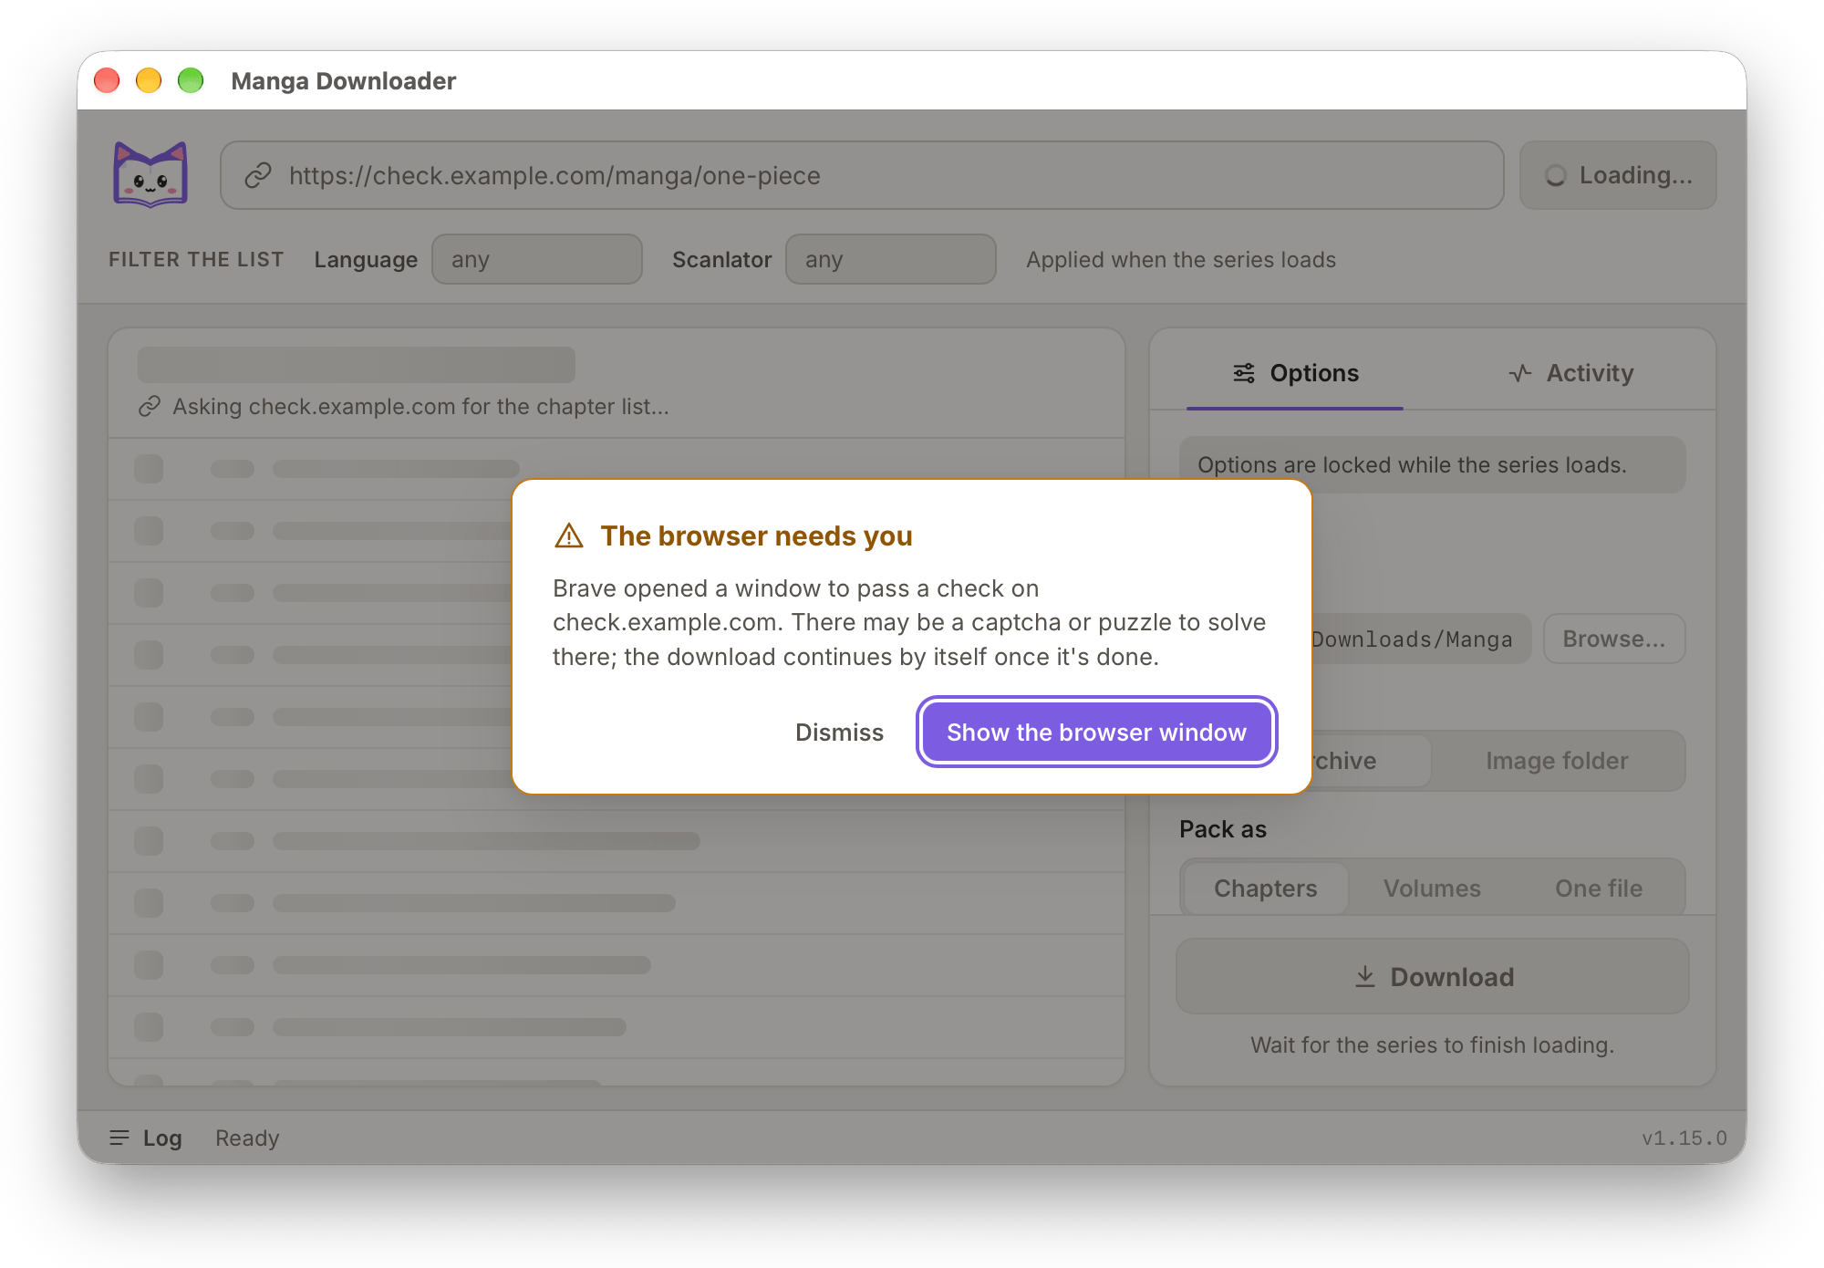Click the link icon beside "Asking check.example.com"
1824x1268 pixels.
(x=150, y=406)
